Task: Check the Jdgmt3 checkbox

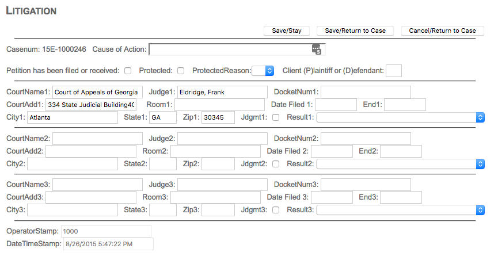Action: (x=275, y=210)
